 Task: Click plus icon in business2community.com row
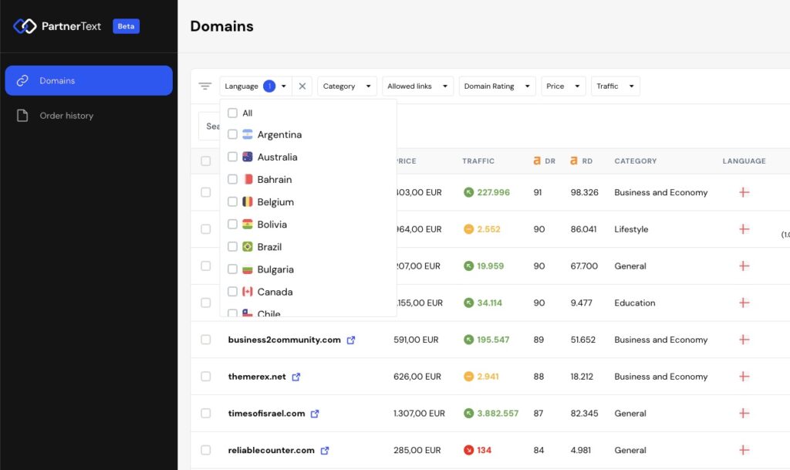(x=744, y=340)
